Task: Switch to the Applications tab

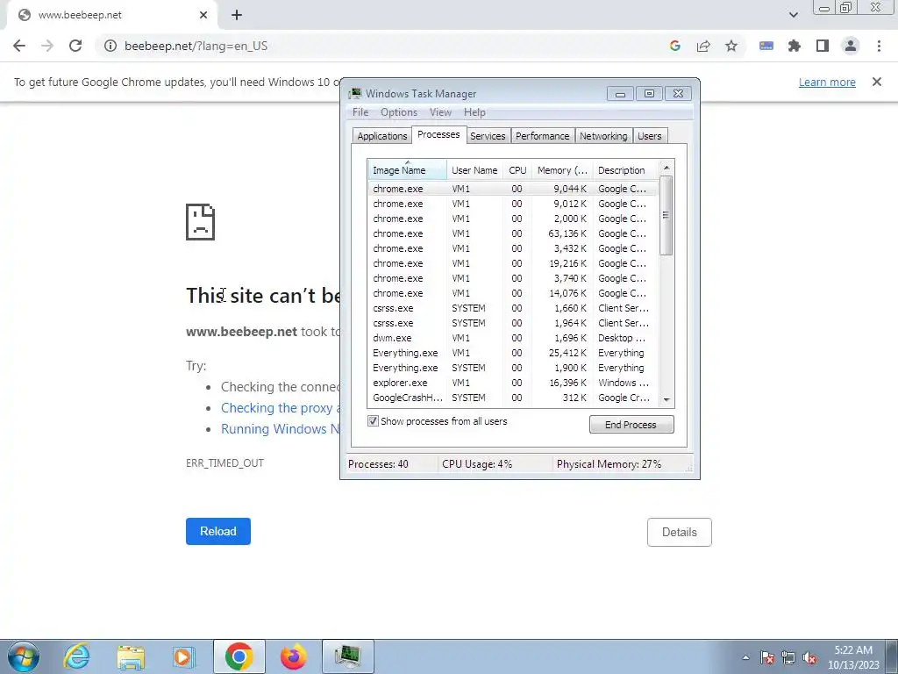Action: pos(382,136)
